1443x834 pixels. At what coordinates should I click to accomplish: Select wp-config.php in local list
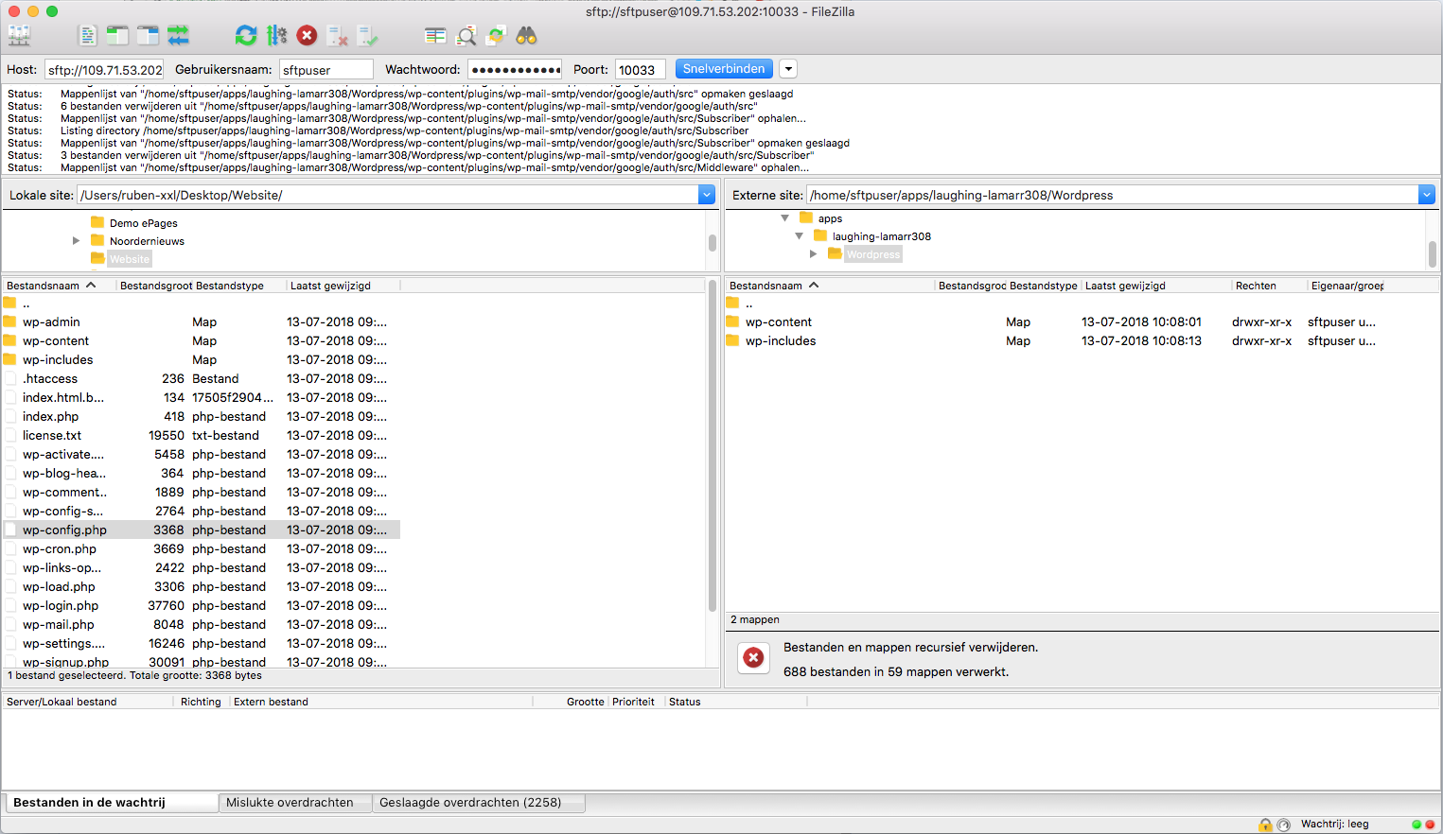(202, 530)
